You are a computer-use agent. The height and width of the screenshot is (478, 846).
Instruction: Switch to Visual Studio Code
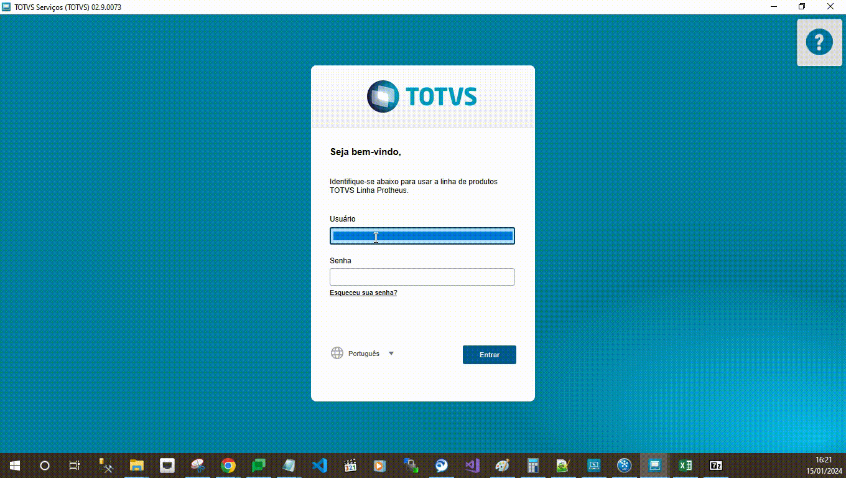(x=320, y=466)
